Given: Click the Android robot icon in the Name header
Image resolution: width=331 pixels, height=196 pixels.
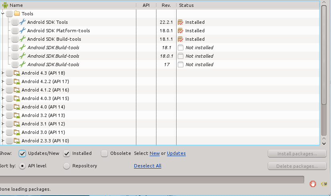Looking at the screenshot, I should click(x=5, y=5).
